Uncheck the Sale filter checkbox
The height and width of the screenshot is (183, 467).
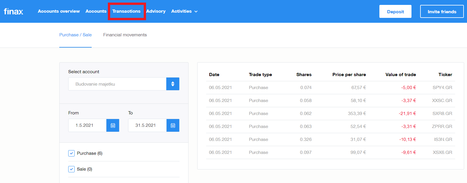[71, 169]
